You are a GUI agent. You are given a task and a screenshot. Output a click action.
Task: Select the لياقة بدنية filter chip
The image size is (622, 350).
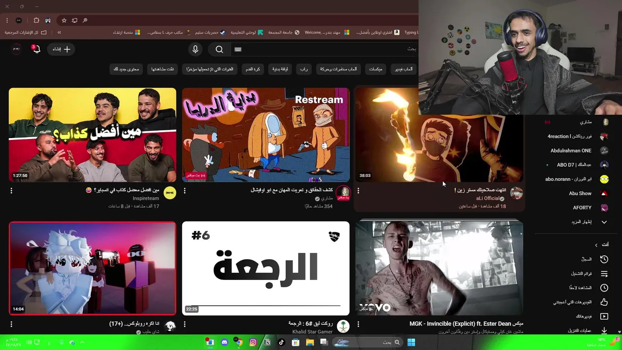pos(280,69)
